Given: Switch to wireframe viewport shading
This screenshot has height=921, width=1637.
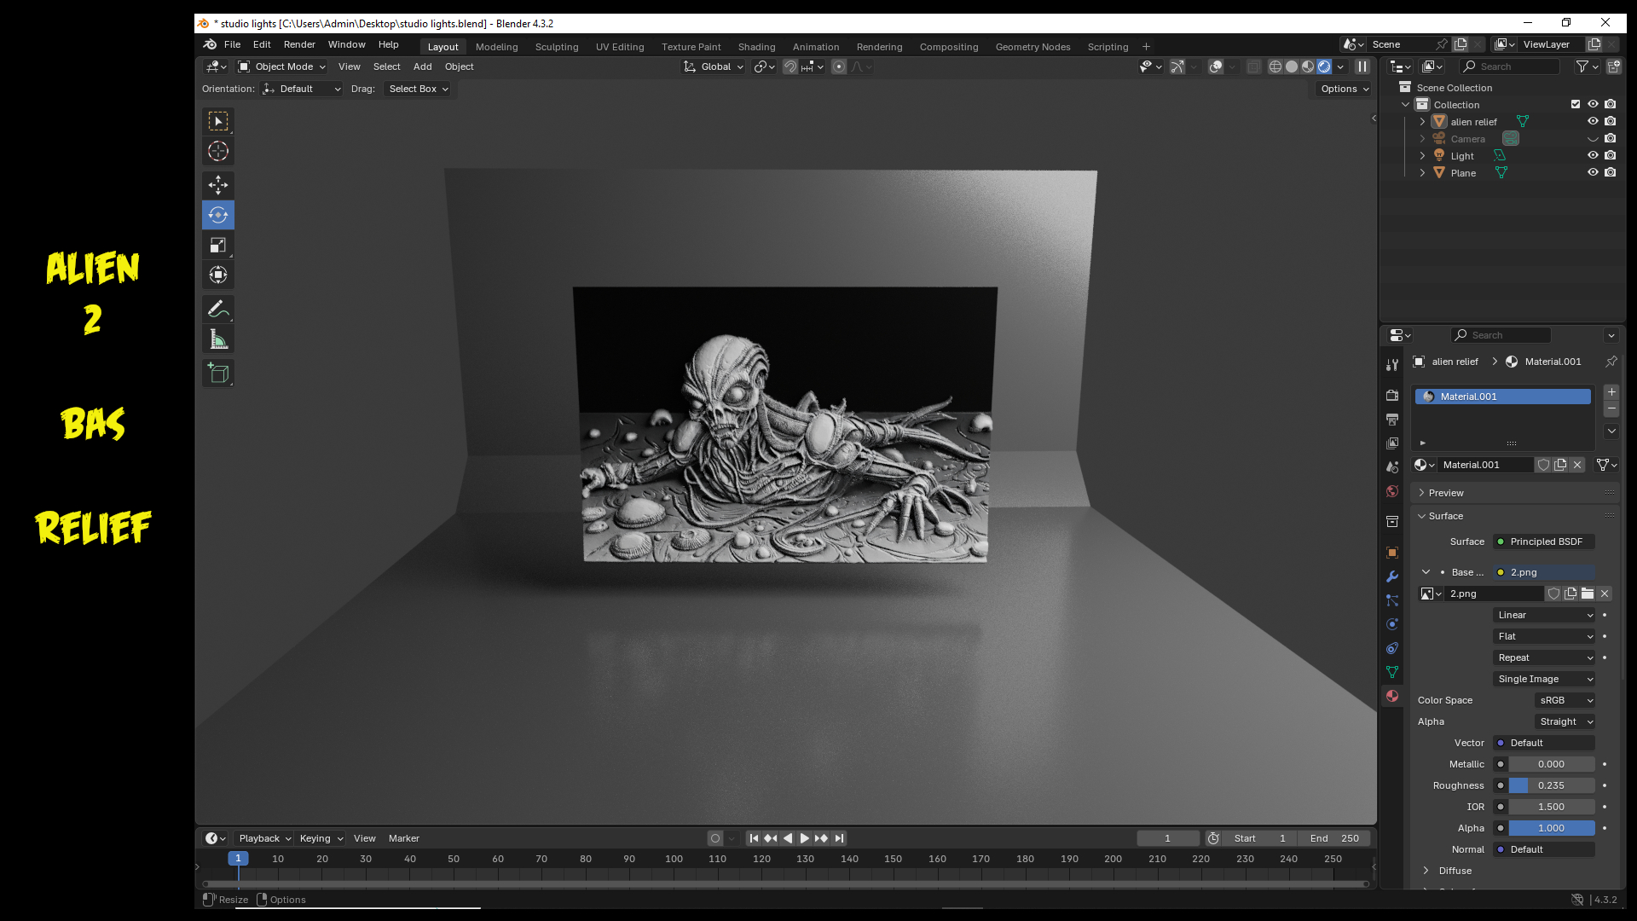Looking at the screenshot, I should pos(1275,67).
